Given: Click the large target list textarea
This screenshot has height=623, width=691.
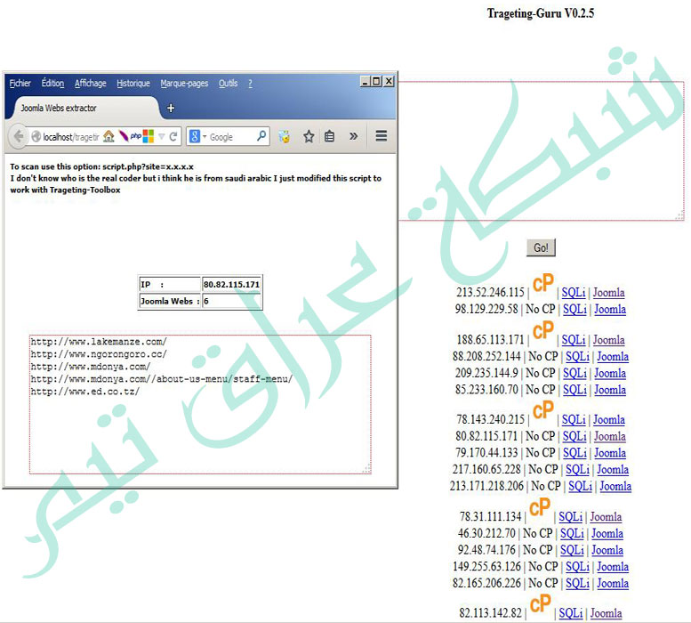Looking at the screenshot, I should click(542, 150).
